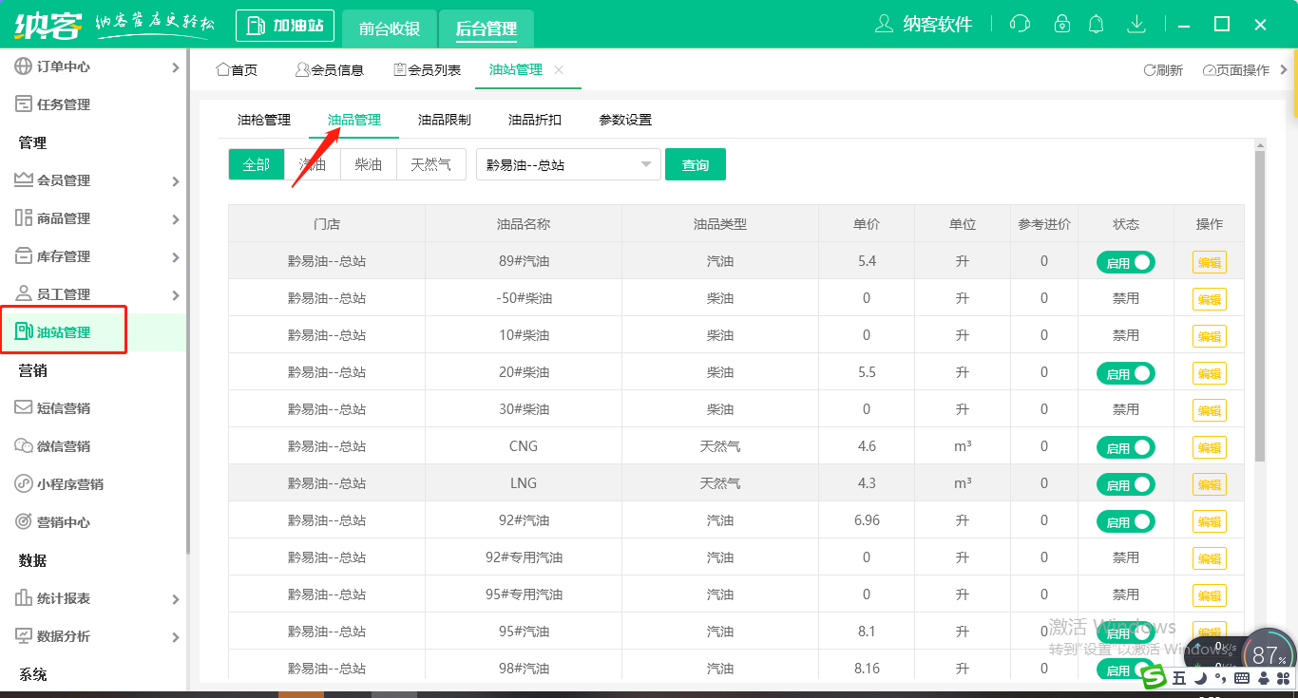Screen dimensions: 1298x698
Task: Disable the 启用 toggle for 89#汽油
Action: [x=1125, y=261]
